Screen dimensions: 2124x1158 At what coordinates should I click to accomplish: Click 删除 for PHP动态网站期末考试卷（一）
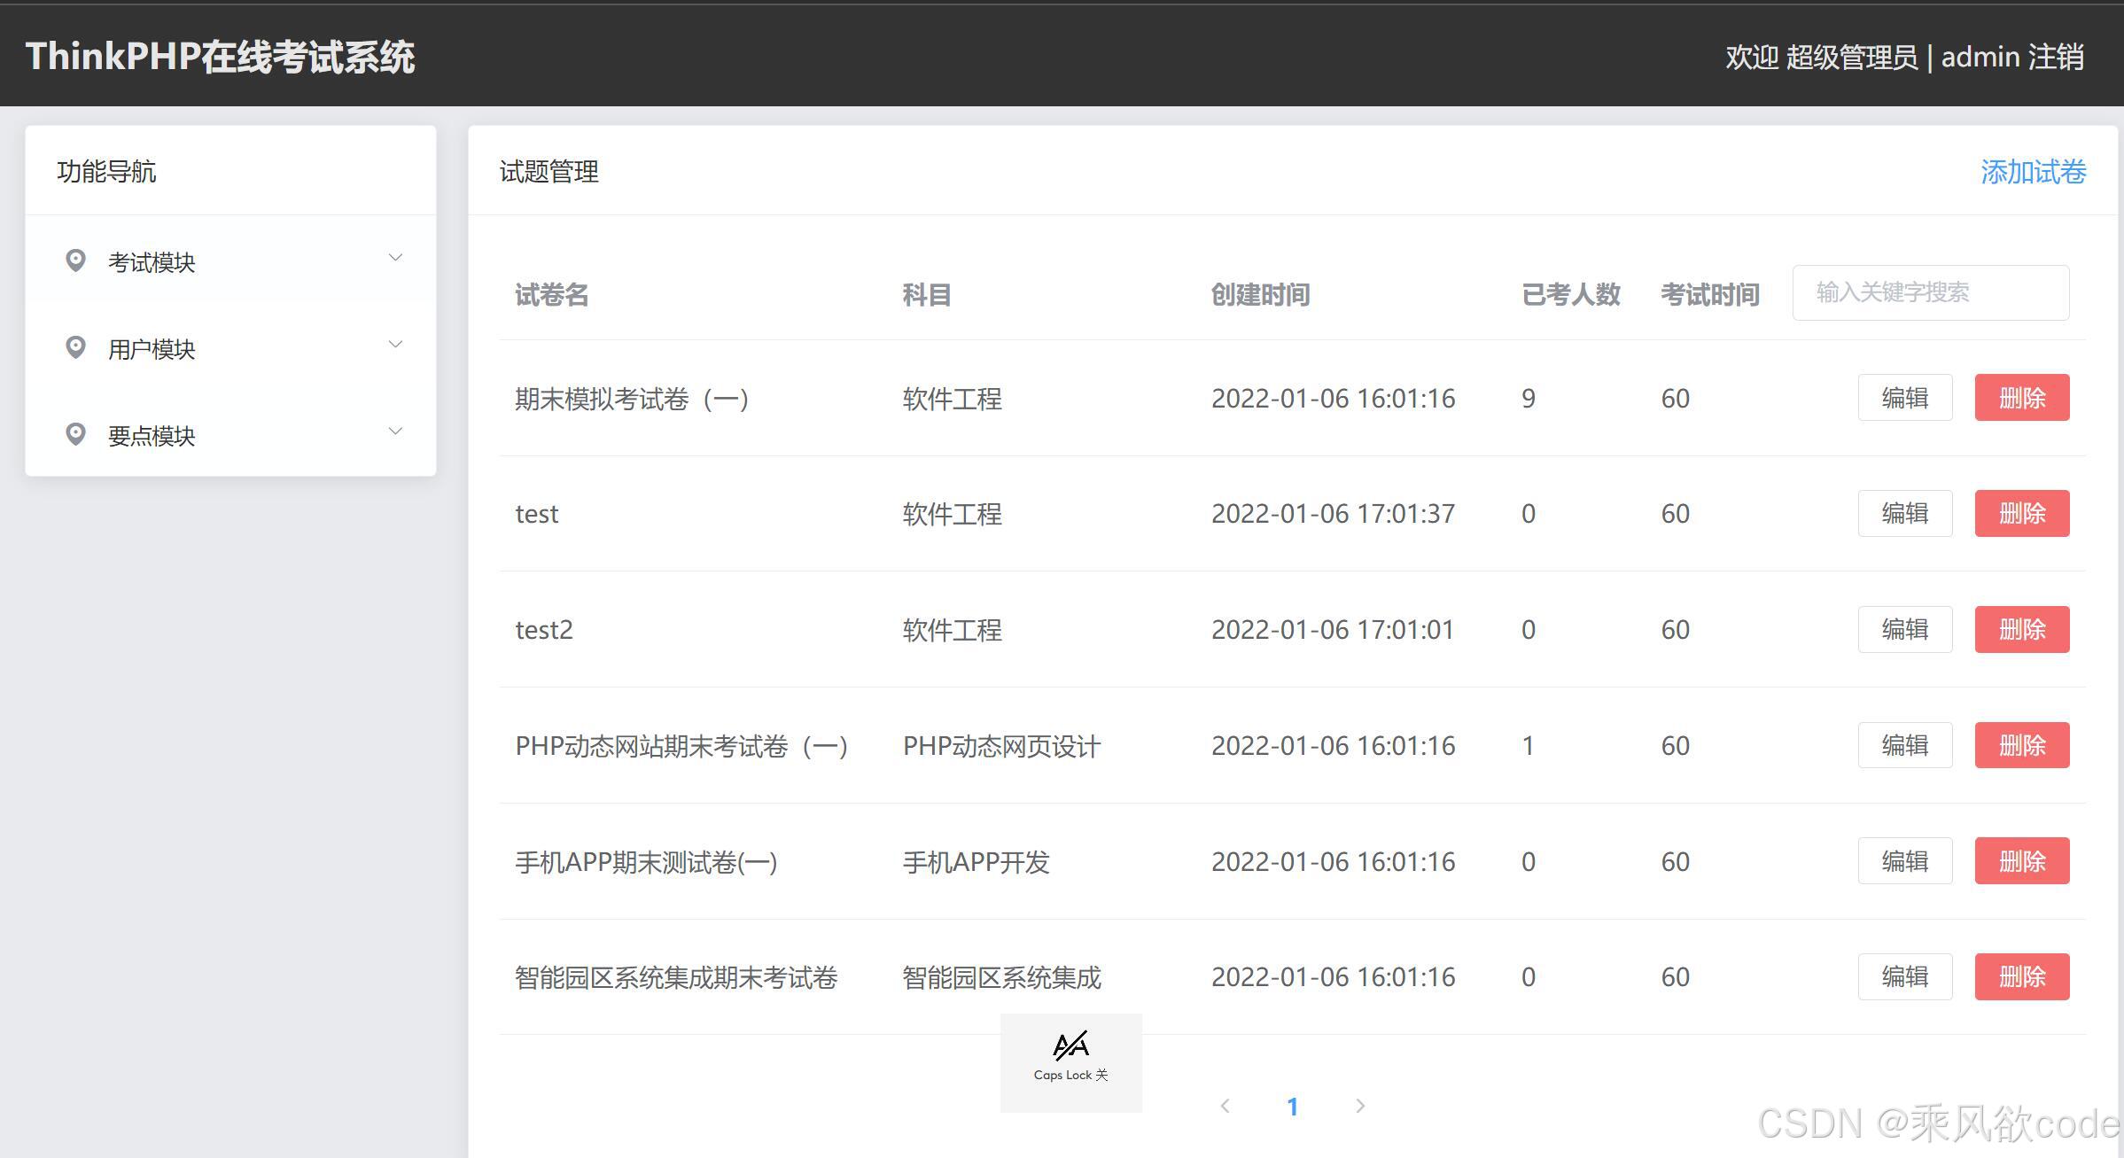click(x=2021, y=745)
